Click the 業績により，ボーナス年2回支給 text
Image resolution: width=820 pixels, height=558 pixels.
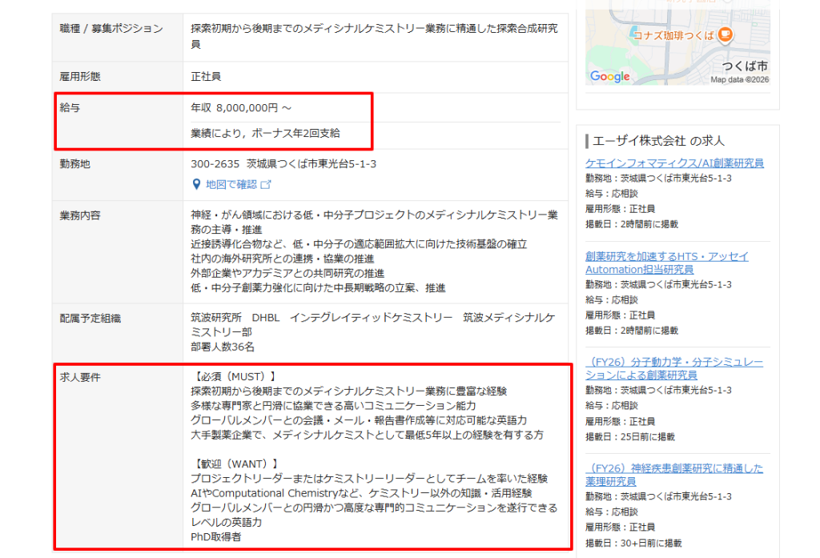coord(265,134)
